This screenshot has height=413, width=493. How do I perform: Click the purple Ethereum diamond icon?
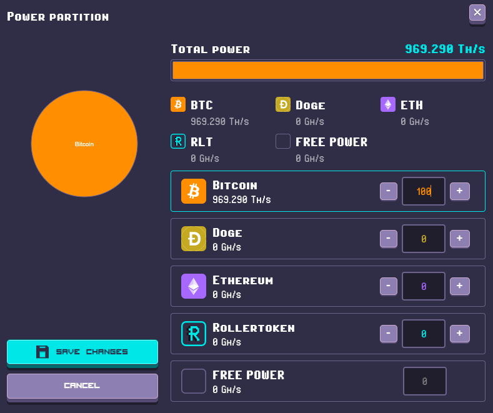point(194,286)
